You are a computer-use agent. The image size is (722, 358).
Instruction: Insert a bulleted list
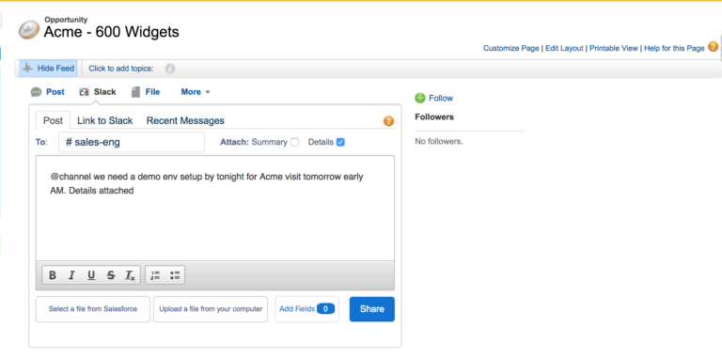[x=175, y=275]
